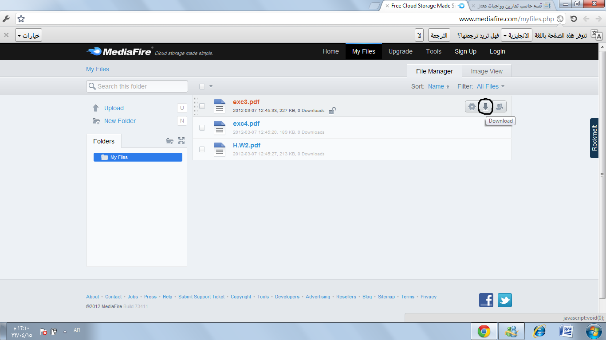The width and height of the screenshot is (606, 340).
Task: Open the Developers footer link
Action: [287, 297]
